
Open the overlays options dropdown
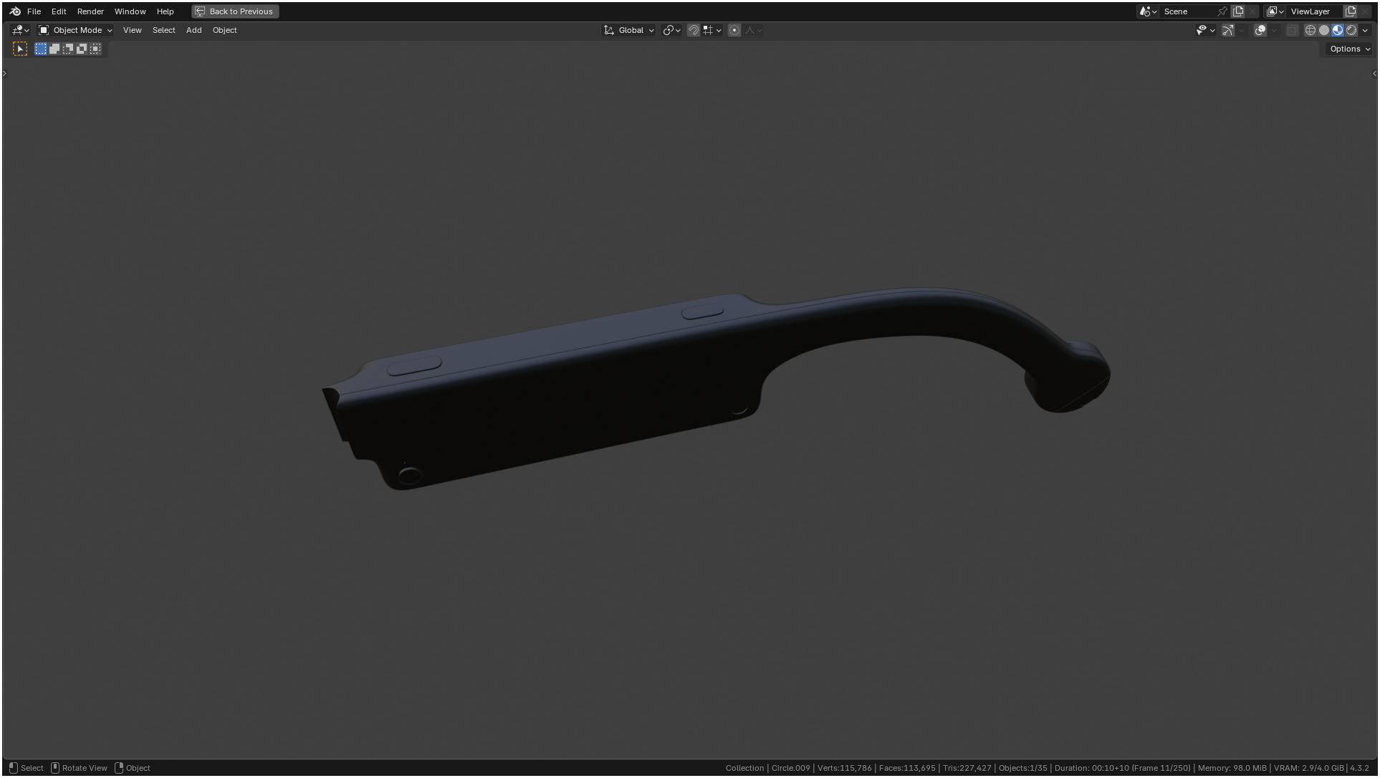[1274, 30]
